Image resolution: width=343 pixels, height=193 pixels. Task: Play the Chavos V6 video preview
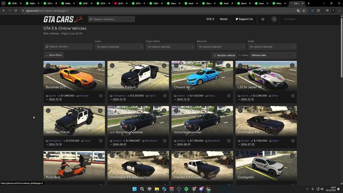(x=176, y=66)
